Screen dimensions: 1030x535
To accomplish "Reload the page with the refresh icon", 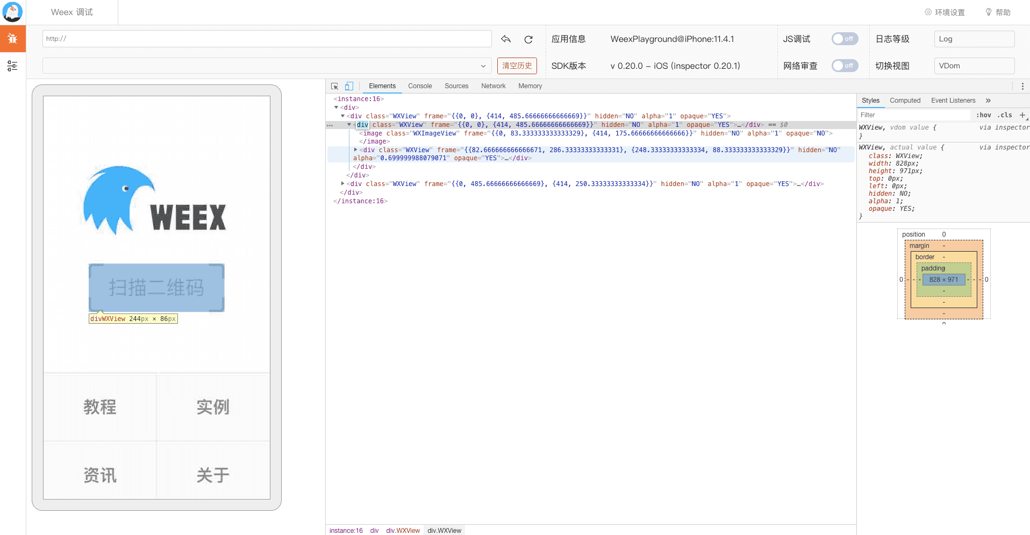I will tap(528, 39).
